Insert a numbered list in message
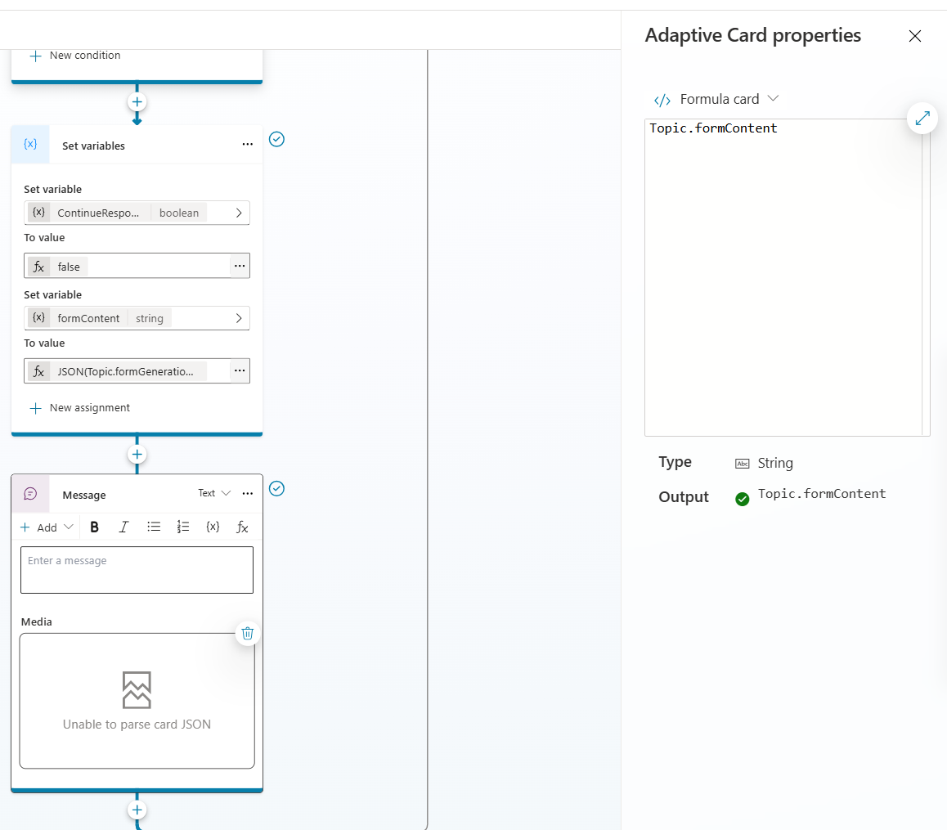This screenshot has height=830, width=947. 183,527
